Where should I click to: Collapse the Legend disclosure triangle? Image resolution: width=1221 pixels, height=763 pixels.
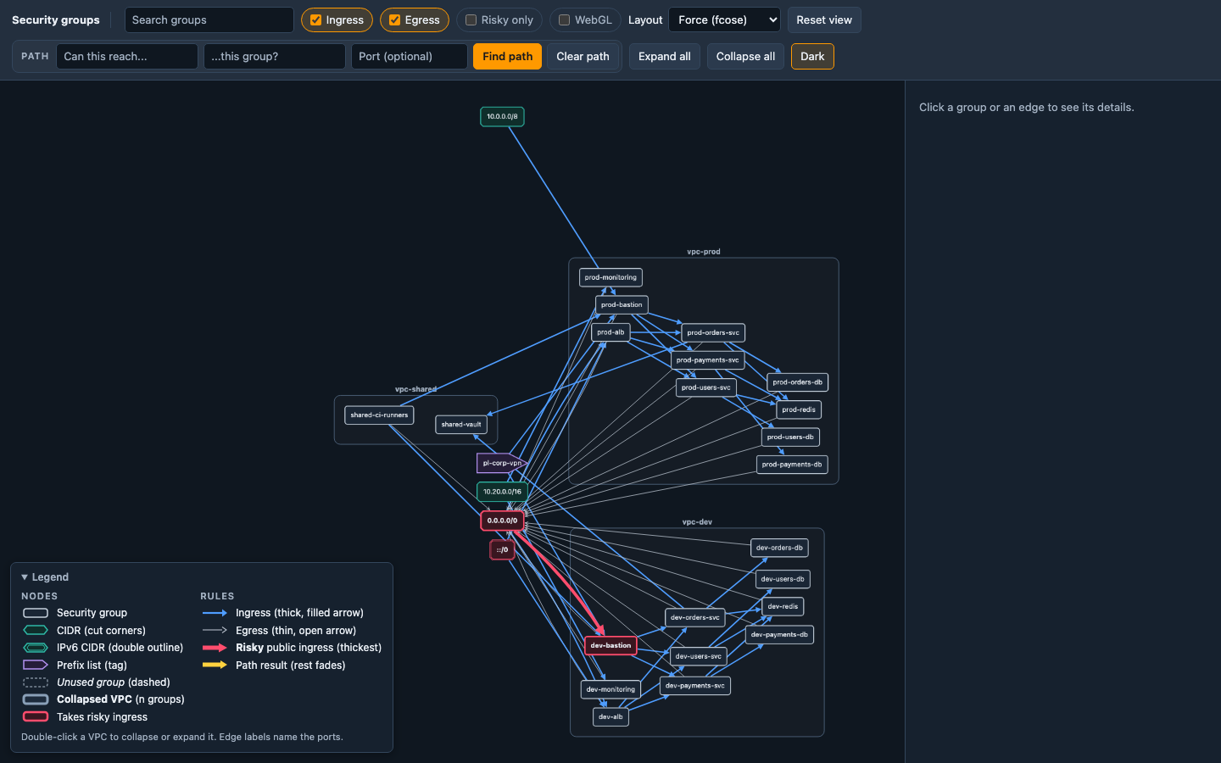click(25, 577)
